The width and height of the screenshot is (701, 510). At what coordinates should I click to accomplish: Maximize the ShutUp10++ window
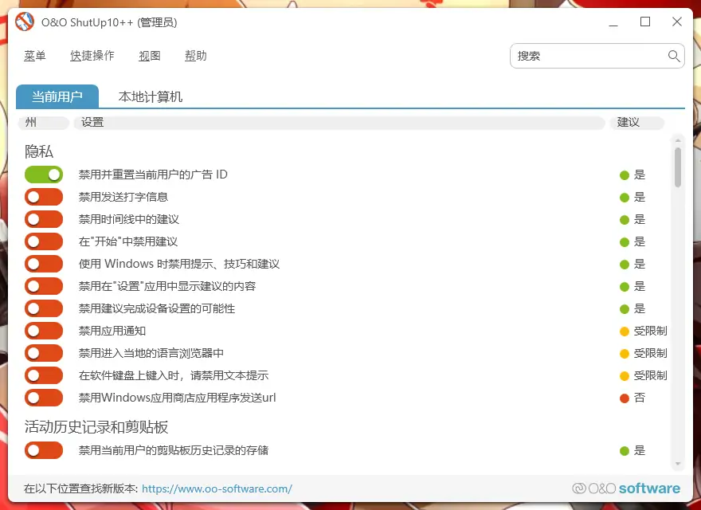(645, 22)
